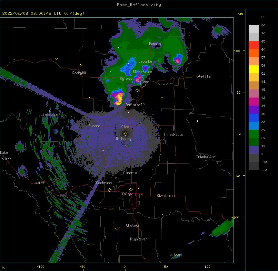Click the -50 tick on the horizontal km axis

click(82, 267)
